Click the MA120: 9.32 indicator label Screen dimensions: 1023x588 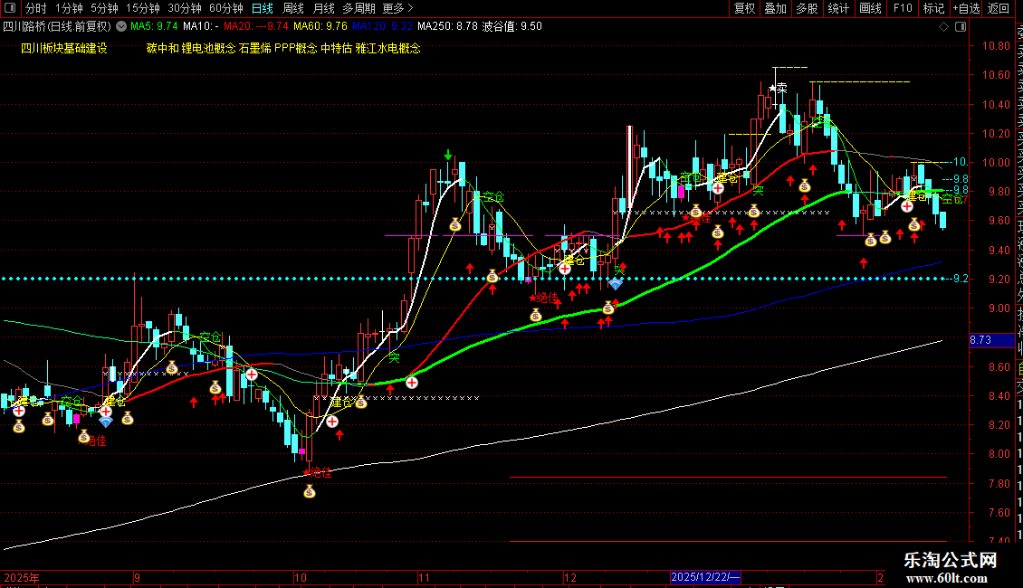[382, 26]
